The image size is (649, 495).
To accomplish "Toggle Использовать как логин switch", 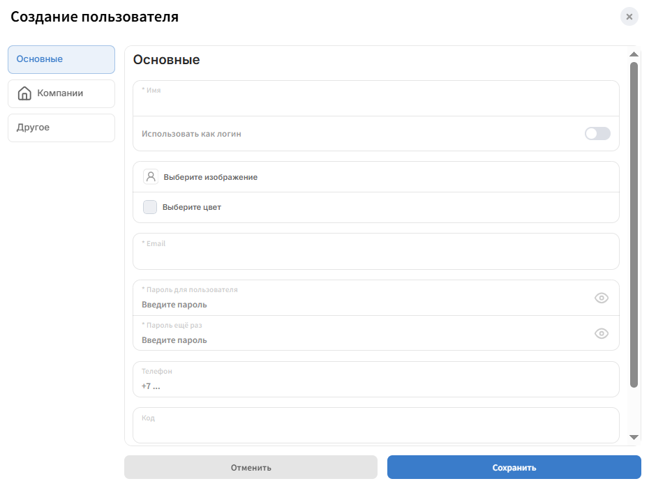I will click(597, 134).
